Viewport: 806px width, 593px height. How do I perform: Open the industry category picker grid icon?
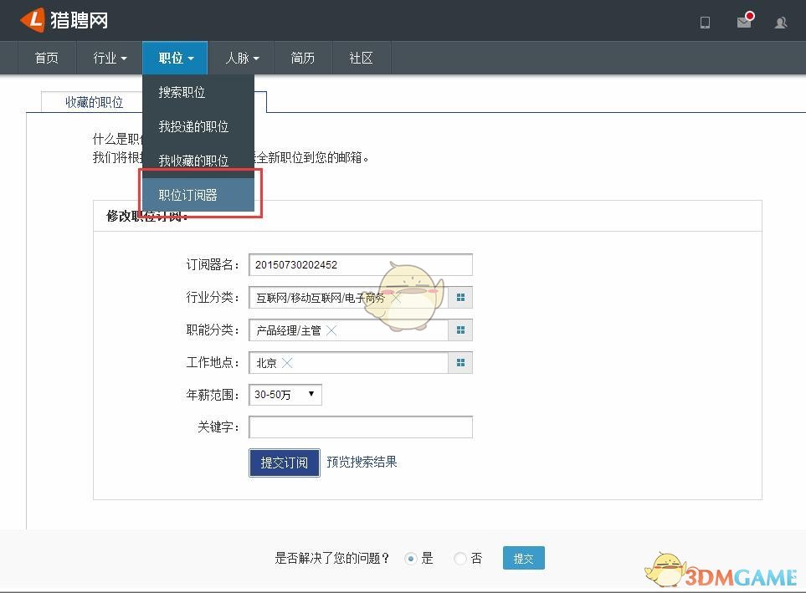[x=460, y=297]
